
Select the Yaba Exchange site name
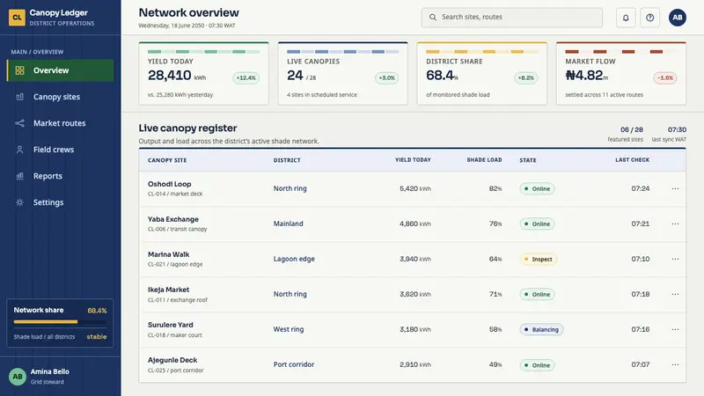tap(172, 219)
